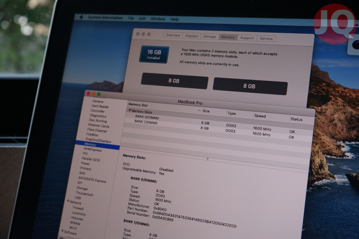359x239 pixels.
Task: Open the Edit menu
Action: [x=142, y=19]
